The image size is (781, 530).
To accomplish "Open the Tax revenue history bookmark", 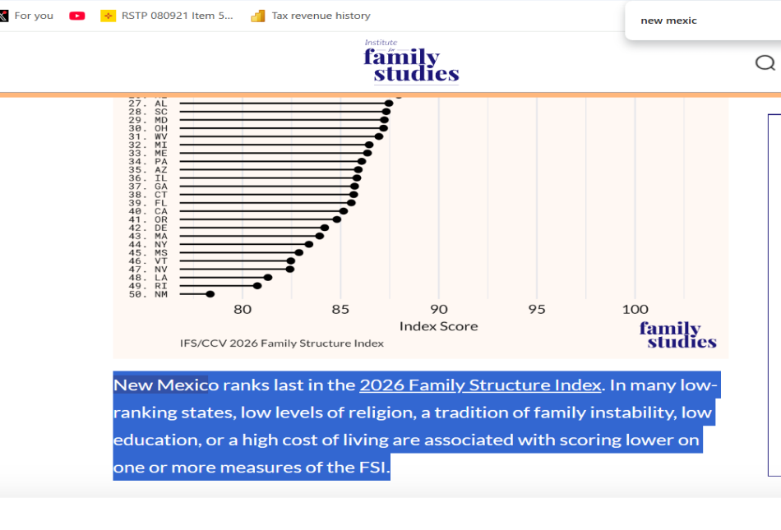I will (321, 16).
